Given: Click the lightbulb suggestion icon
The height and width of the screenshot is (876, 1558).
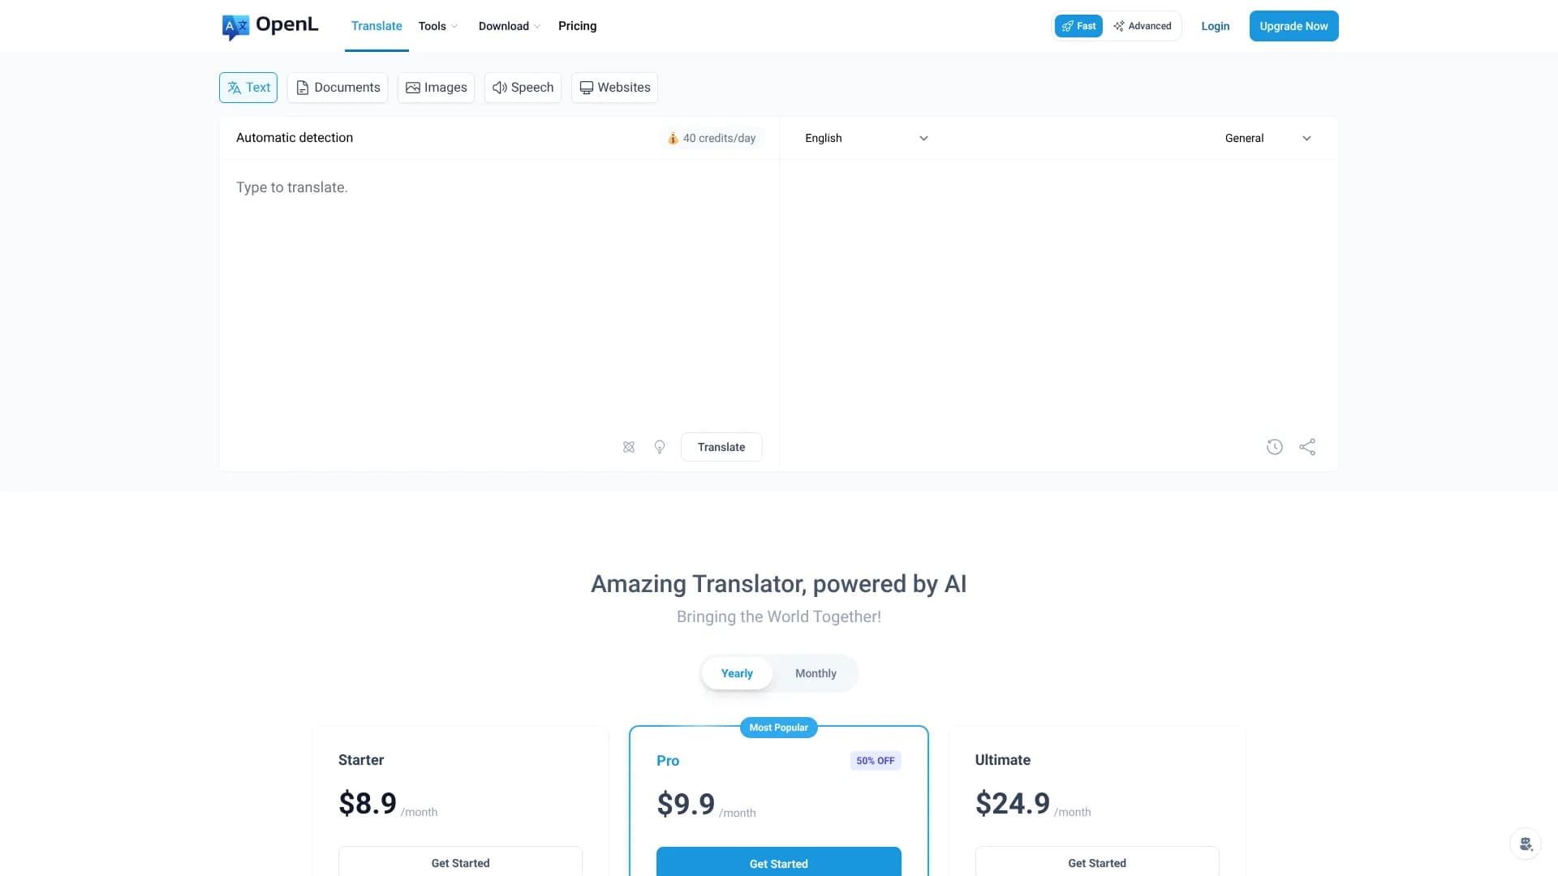Looking at the screenshot, I should (x=660, y=447).
